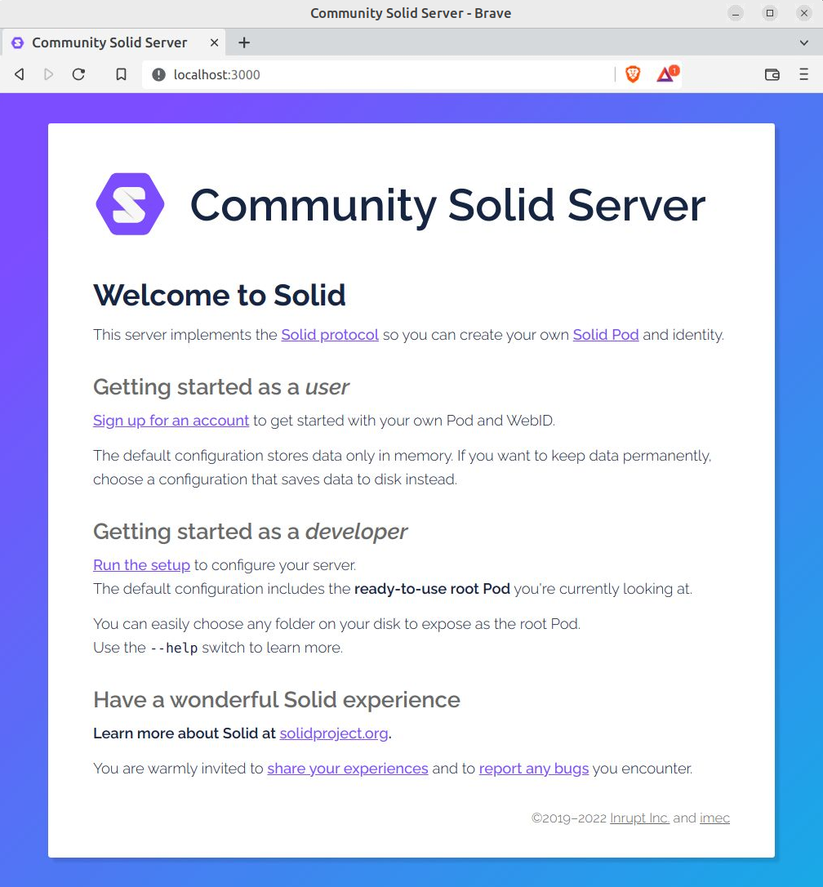View site information icon beside localhost:3000
823x887 pixels.
159,74
